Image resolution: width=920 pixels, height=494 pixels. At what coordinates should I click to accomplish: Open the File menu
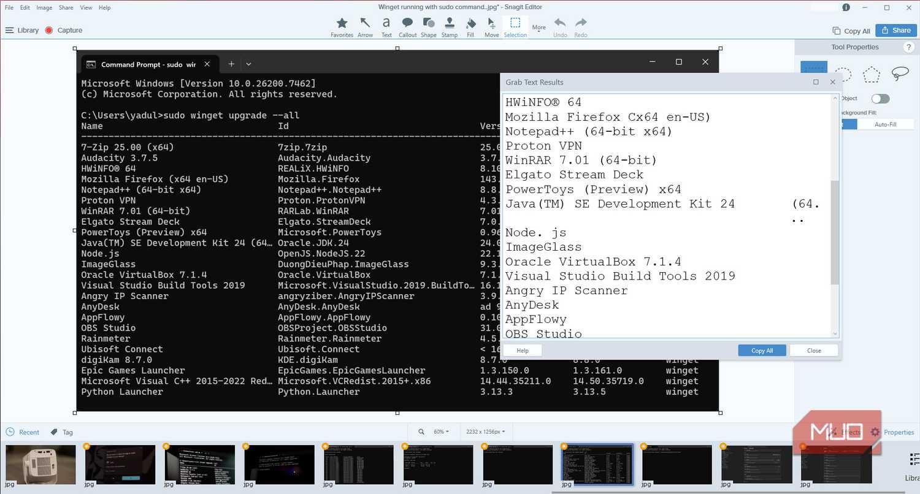pyautogui.click(x=9, y=7)
